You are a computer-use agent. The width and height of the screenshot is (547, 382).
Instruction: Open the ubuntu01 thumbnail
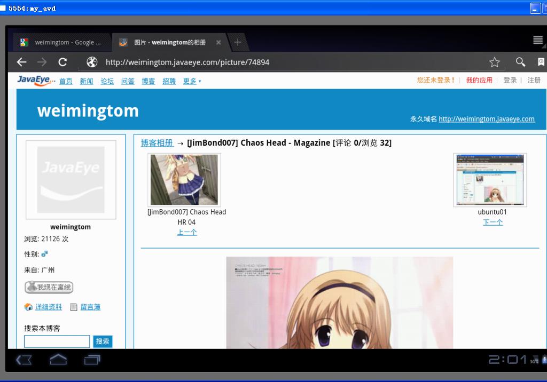click(x=490, y=180)
